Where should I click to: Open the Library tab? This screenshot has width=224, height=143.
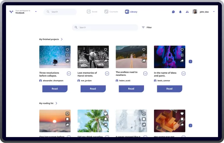tap(131, 12)
